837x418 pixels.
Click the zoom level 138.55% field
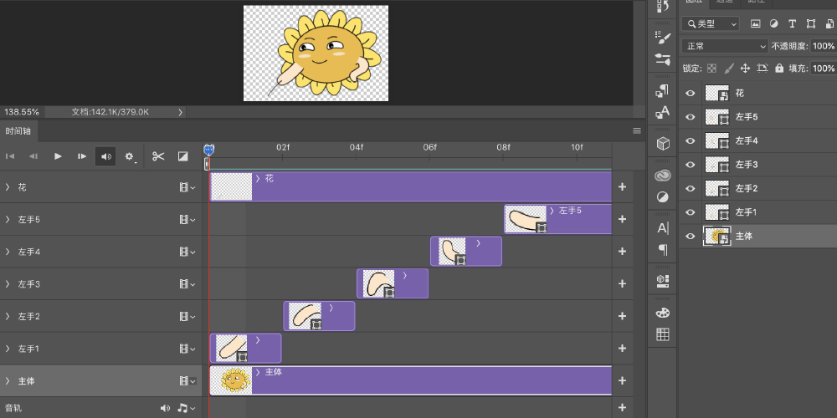(x=22, y=112)
